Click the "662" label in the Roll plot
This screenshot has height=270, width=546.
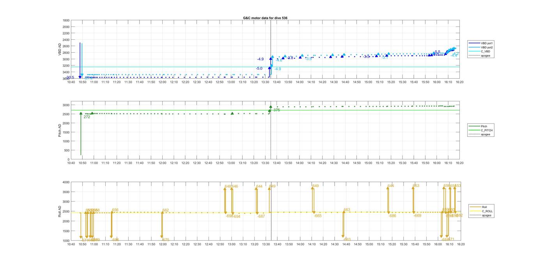click(x=166, y=210)
